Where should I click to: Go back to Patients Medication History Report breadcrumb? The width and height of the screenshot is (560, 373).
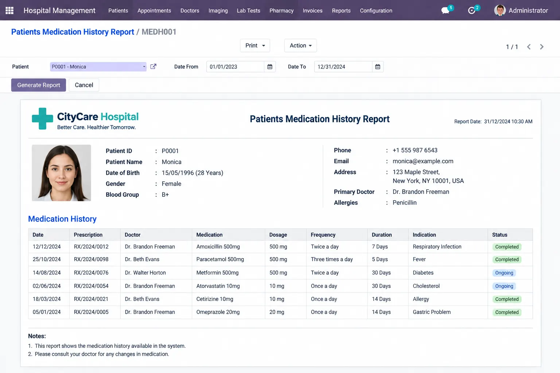click(73, 32)
